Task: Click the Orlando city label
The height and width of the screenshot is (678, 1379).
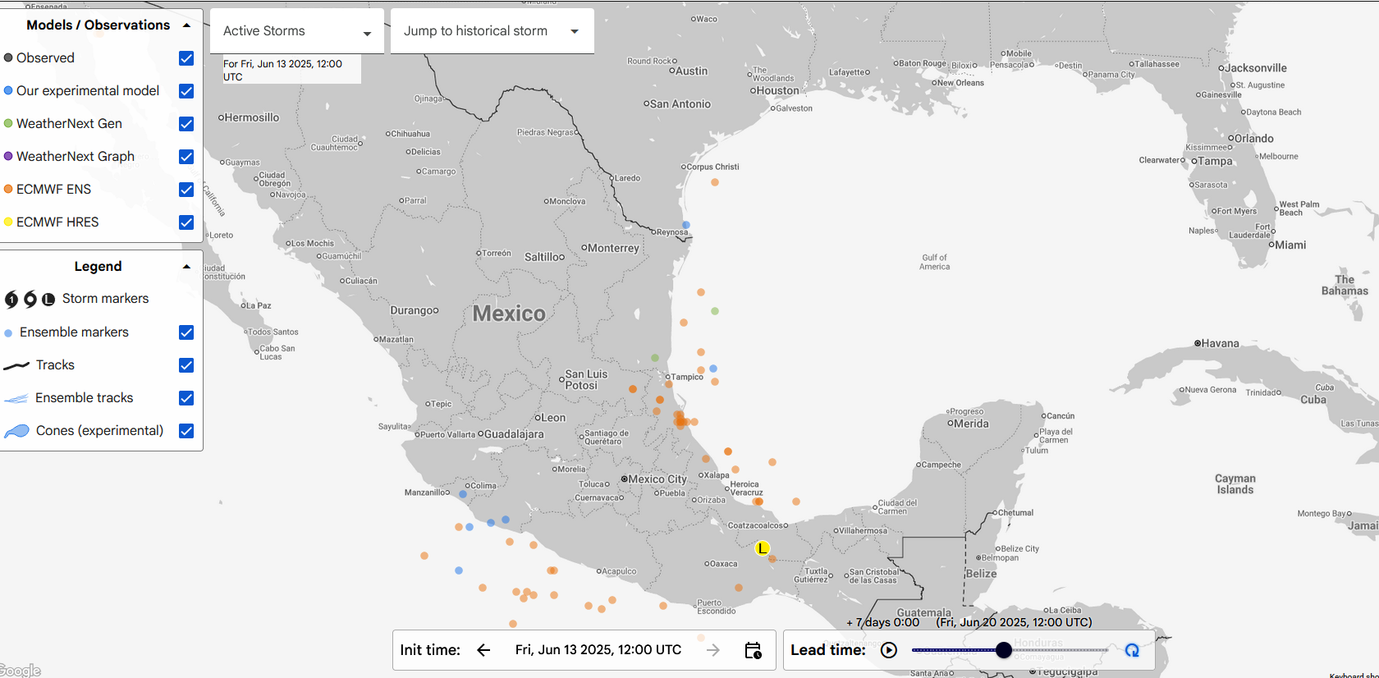Action: point(1254,139)
